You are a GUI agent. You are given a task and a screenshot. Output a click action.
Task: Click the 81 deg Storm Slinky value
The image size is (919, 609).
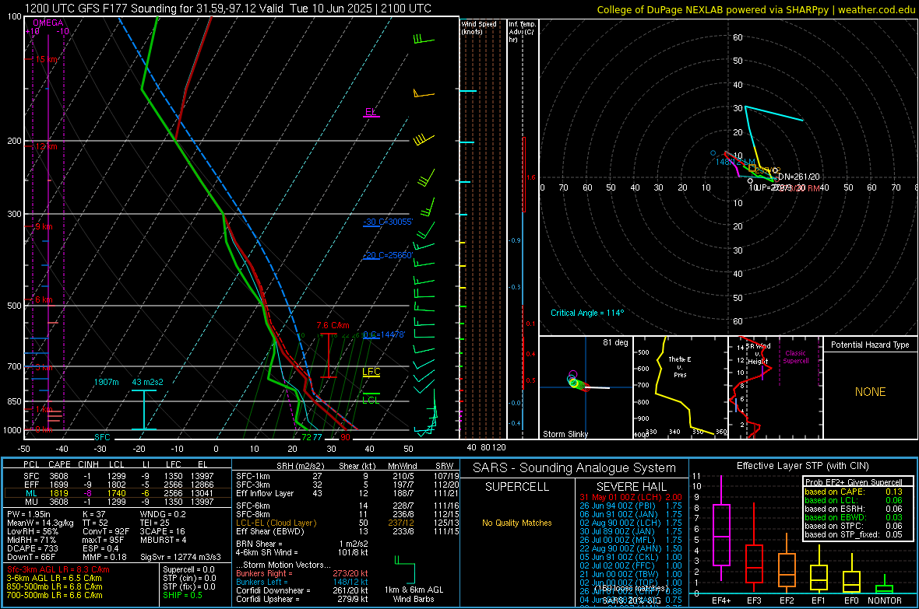click(x=615, y=342)
